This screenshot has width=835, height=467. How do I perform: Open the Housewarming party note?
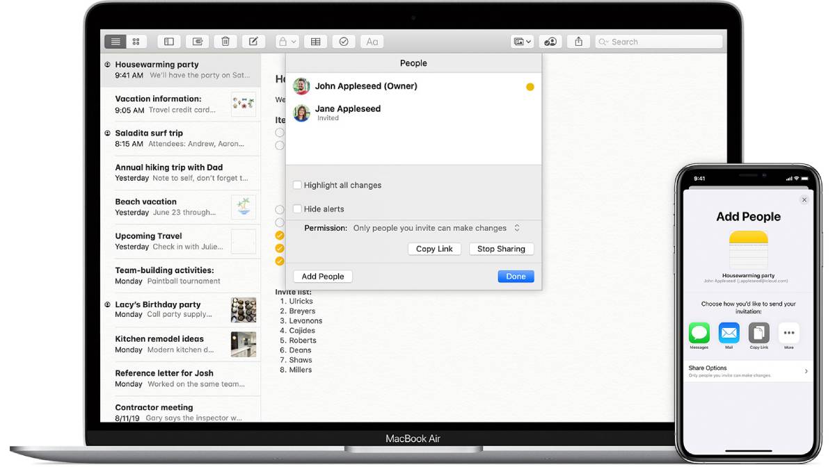181,69
